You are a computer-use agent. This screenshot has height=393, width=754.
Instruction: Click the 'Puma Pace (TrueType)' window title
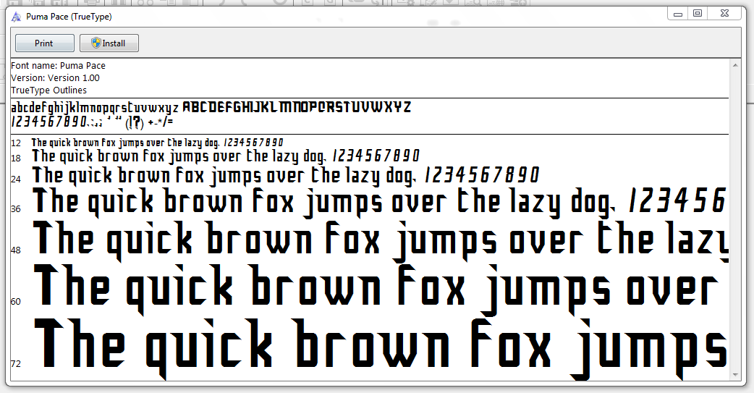[x=69, y=17]
